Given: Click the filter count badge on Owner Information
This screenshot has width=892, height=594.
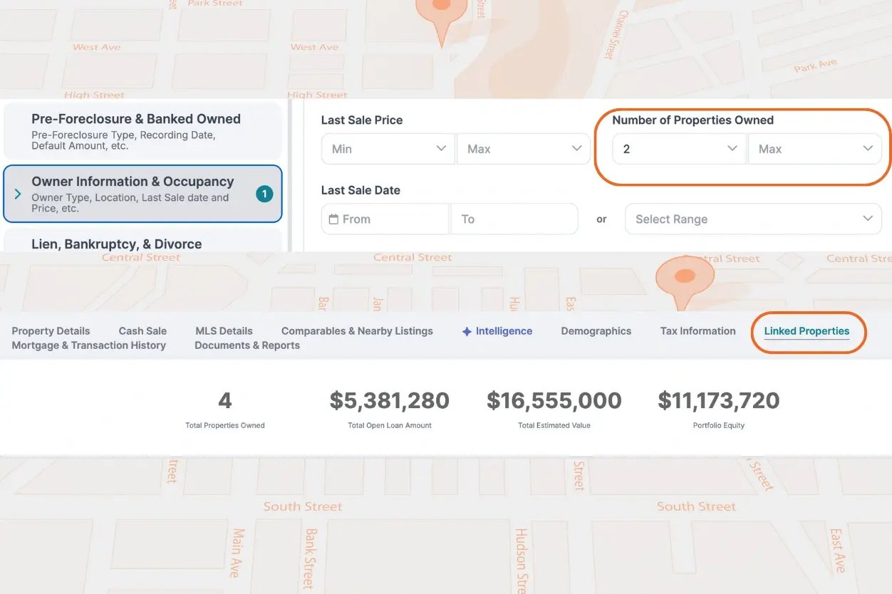Looking at the screenshot, I should point(266,193).
